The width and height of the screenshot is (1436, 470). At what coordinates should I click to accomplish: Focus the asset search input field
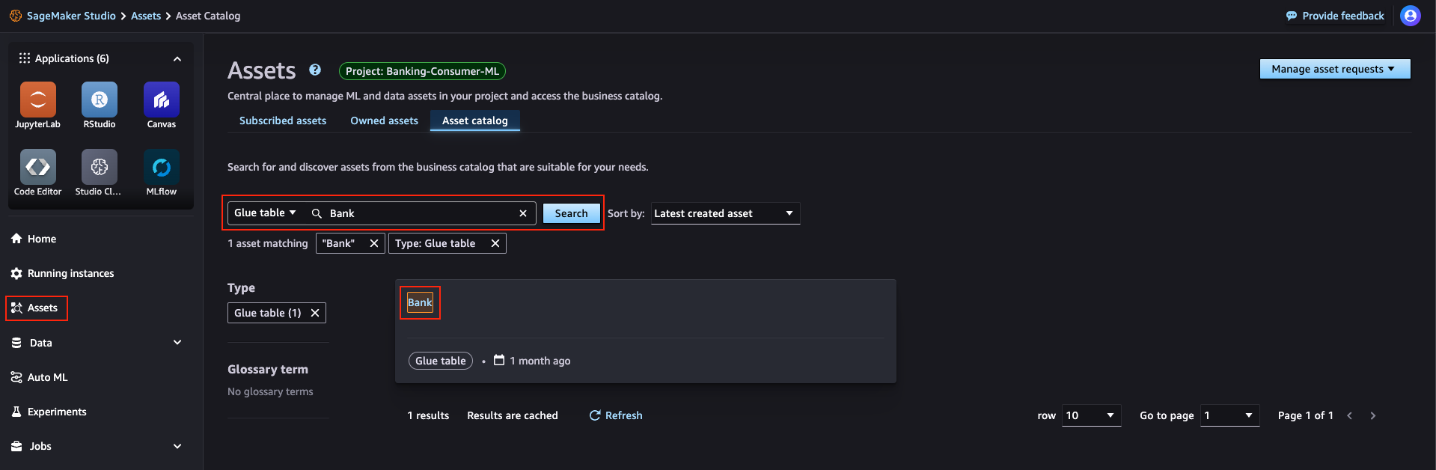point(419,213)
